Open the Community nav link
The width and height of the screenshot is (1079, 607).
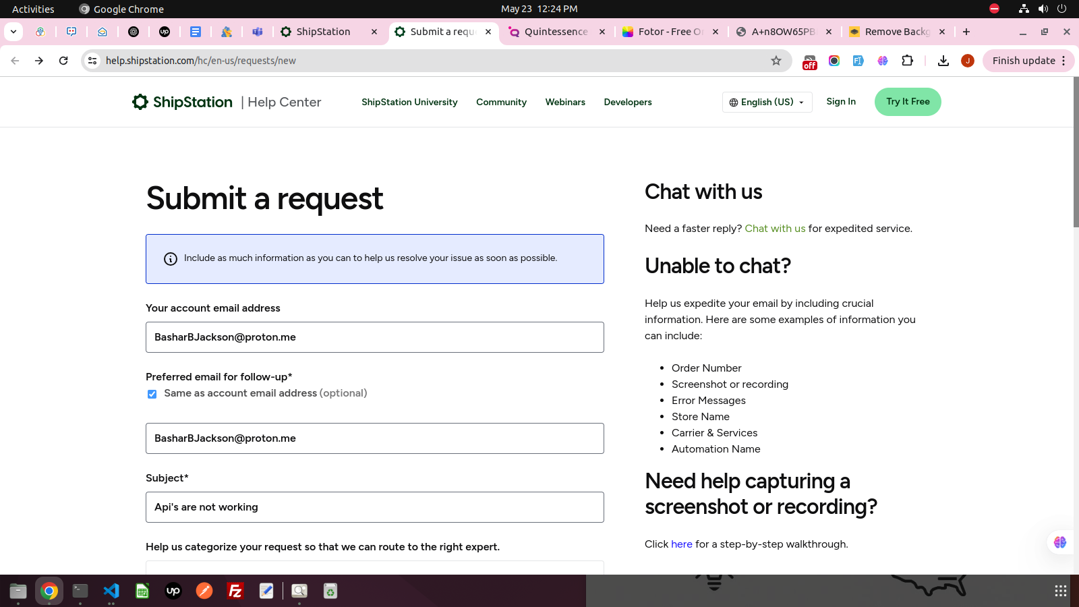pyautogui.click(x=501, y=102)
